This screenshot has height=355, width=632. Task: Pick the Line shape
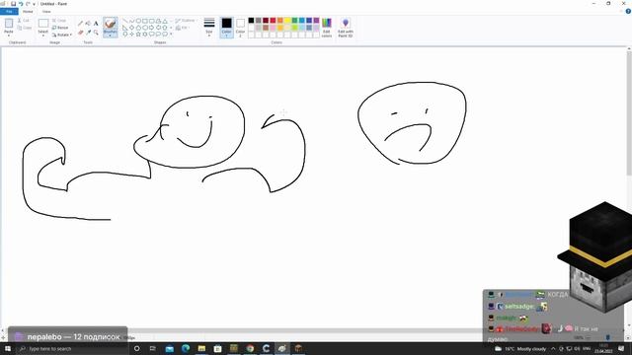coord(125,21)
